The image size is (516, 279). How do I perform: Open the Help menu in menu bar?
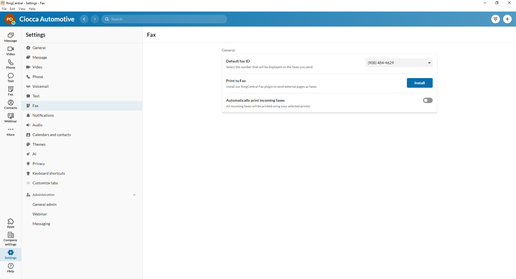tap(32, 9)
